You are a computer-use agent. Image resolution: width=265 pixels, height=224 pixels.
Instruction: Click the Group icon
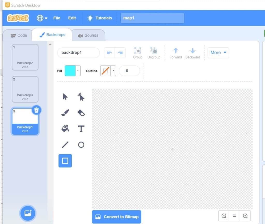(138, 53)
